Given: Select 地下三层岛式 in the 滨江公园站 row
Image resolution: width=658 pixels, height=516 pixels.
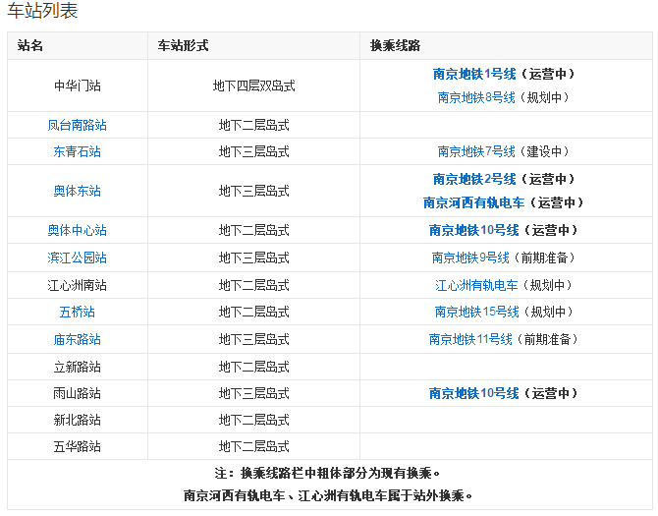Looking at the screenshot, I should pos(254,258).
